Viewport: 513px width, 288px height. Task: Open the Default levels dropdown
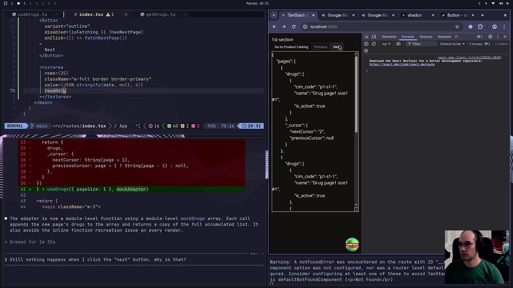coord(452,44)
